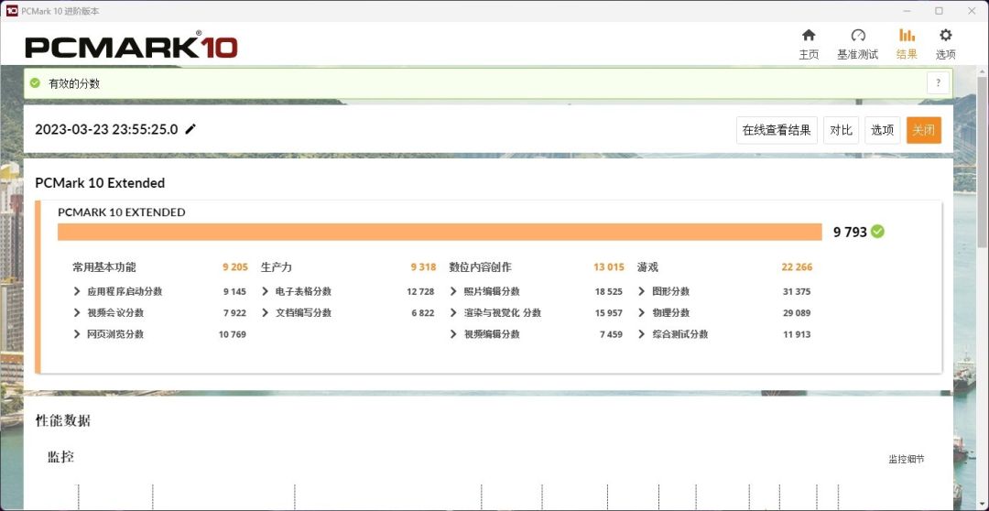Expand 视频会议分数 details
Viewport: 989px width, 511px height.
pyautogui.click(x=108, y=313)
